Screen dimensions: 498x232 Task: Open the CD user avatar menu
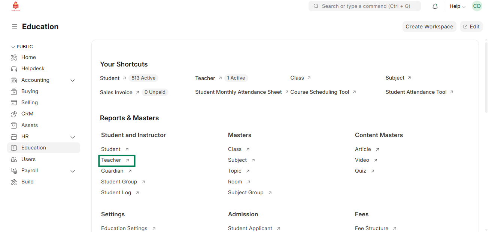pyautogui.click(x=477, y=6)
